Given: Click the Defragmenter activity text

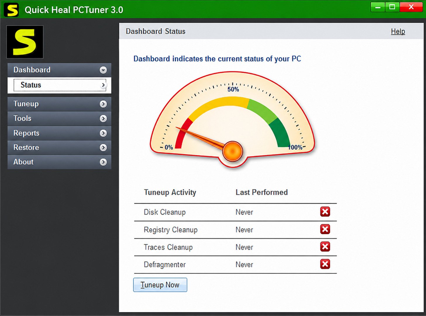Looking at the screenshot, I should 165,265.
